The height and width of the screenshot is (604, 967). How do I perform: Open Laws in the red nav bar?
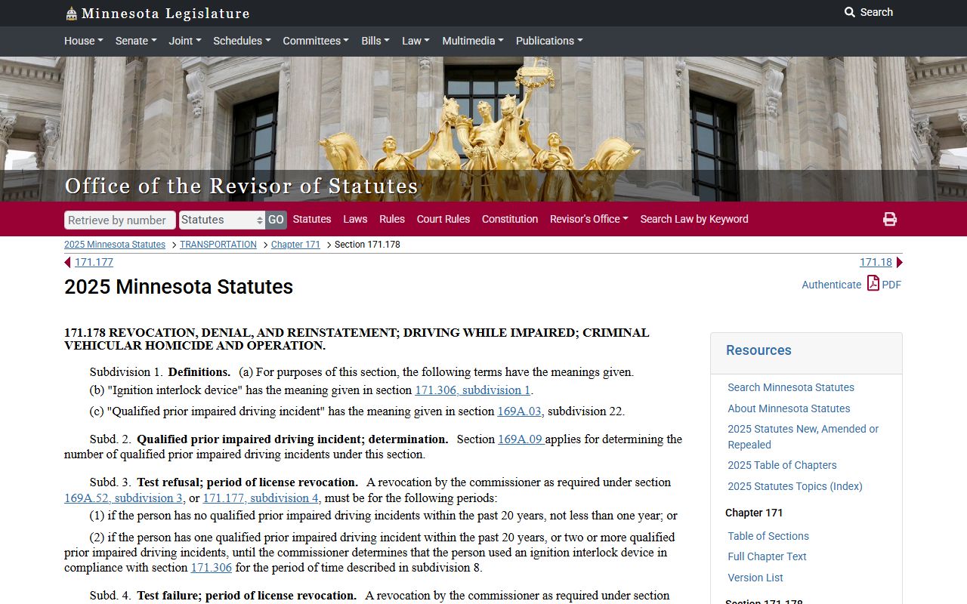click(x=355, y=219)
